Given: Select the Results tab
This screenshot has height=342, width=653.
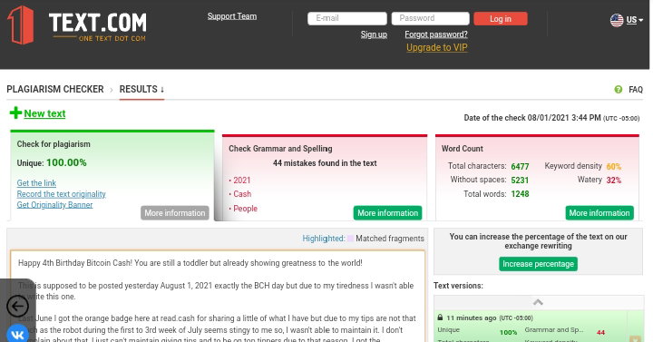Looking at the screenshot, I should (141, 89).
